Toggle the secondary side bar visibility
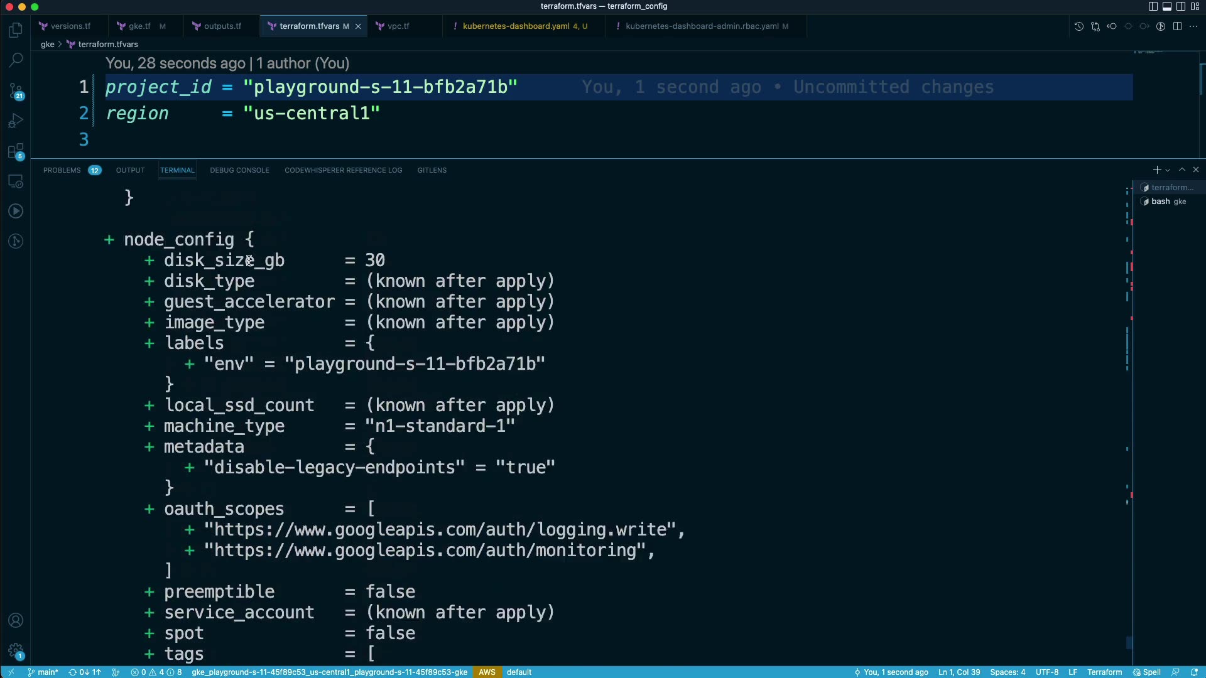The image size is (1206, 678). 1180,6
